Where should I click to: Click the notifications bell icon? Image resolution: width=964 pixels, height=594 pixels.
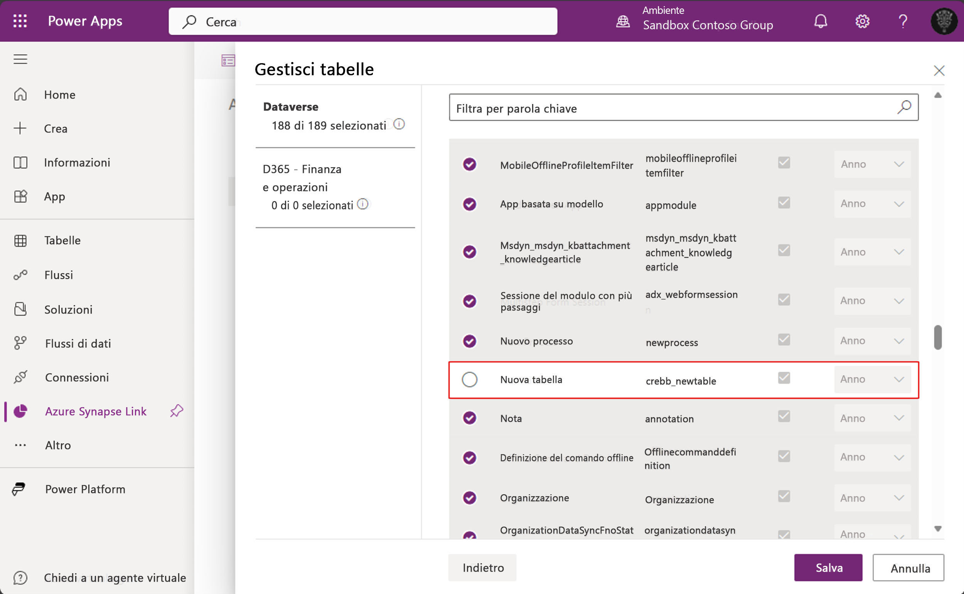821,21
